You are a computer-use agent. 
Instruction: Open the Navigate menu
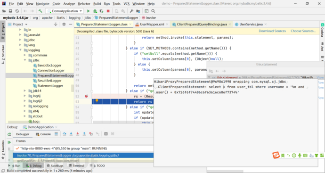coord(42,4)
